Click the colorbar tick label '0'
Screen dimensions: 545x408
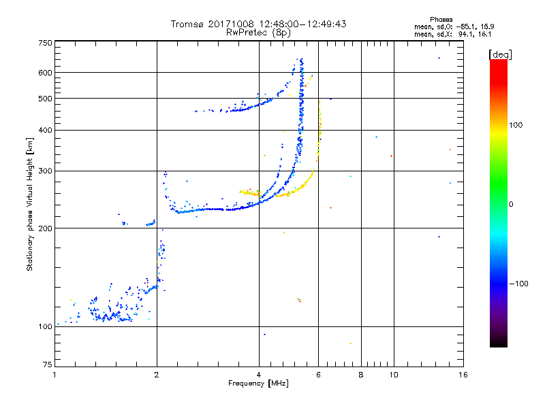(x=511, y=205)
